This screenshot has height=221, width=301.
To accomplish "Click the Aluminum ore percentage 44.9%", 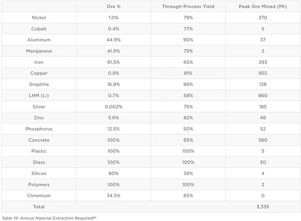I will pyautogui.click(x=113, y=40).
